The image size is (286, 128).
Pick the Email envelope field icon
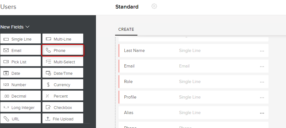[6, 50]
